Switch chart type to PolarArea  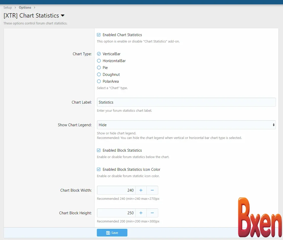pos(99,81)
